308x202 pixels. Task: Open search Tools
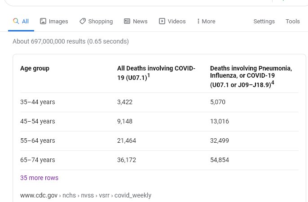(292, 21)
